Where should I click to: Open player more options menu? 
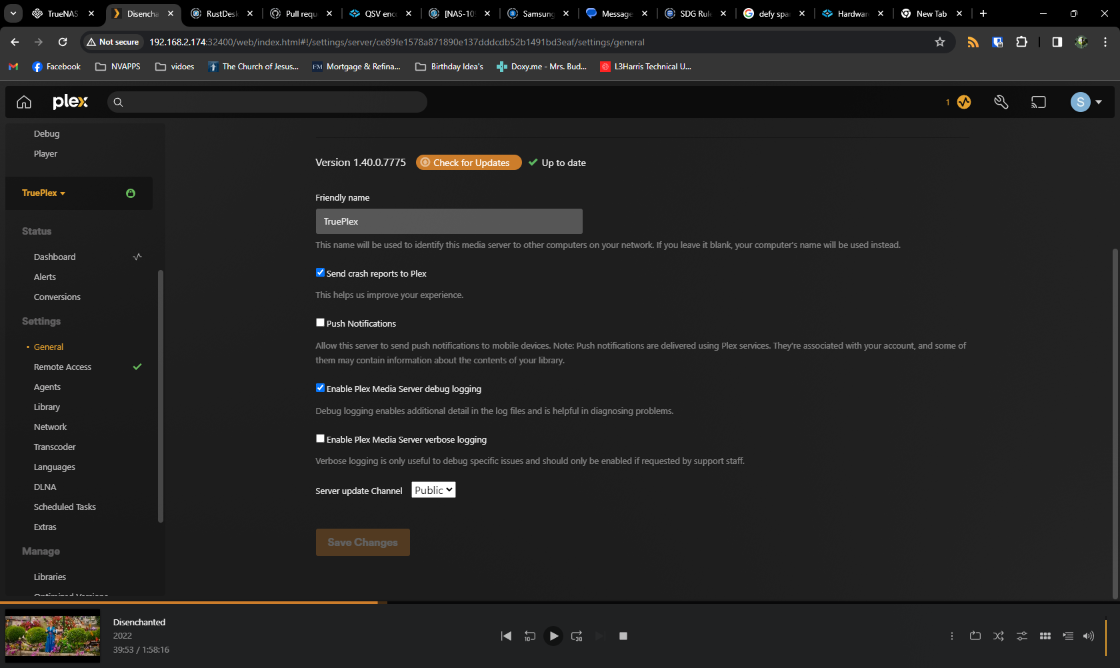[x=952, y=636]
